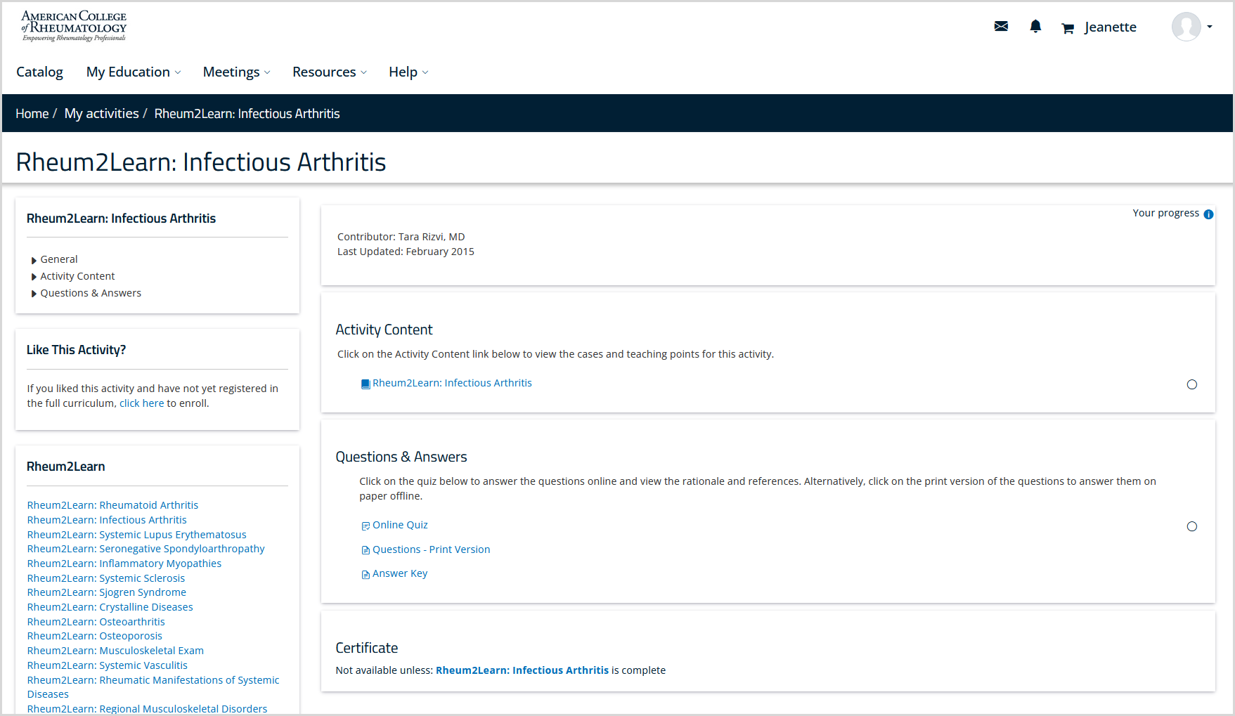Screen dimensions: 1235x716
Task: Toggle completion circle for Online Quiz
Action: (1192, 526)
